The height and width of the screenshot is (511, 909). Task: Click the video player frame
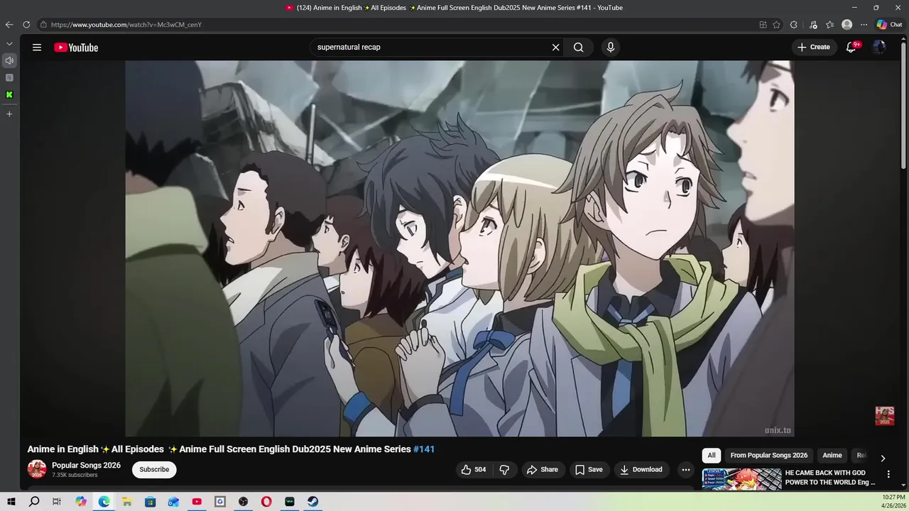click(x=459, y=248)
